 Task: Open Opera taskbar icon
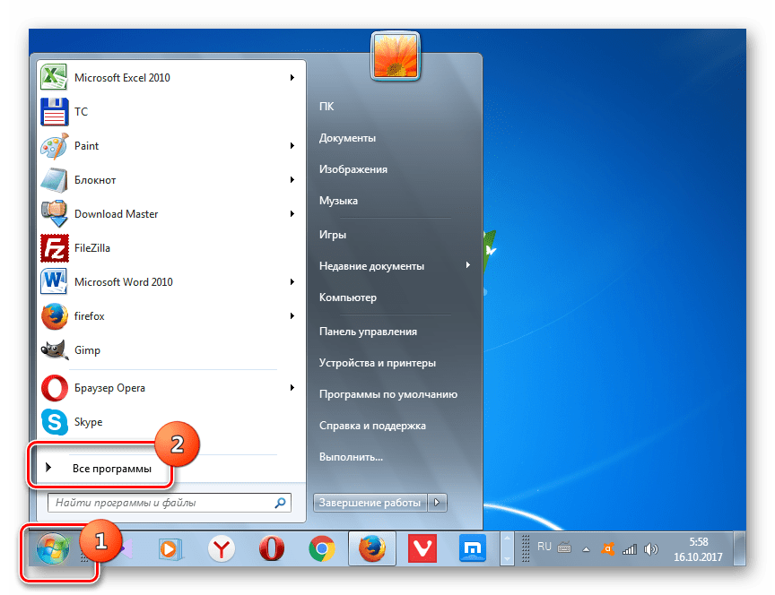(x=272, y=549)
